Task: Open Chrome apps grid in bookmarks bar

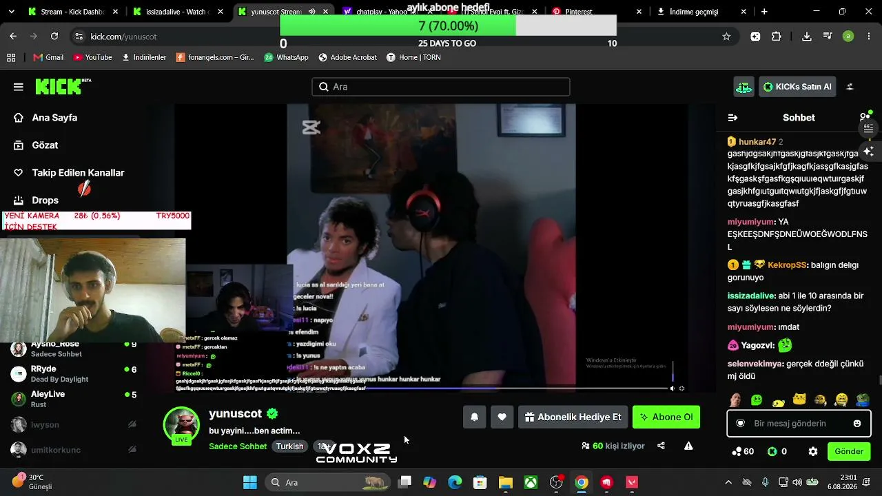Action: point(11,57)
